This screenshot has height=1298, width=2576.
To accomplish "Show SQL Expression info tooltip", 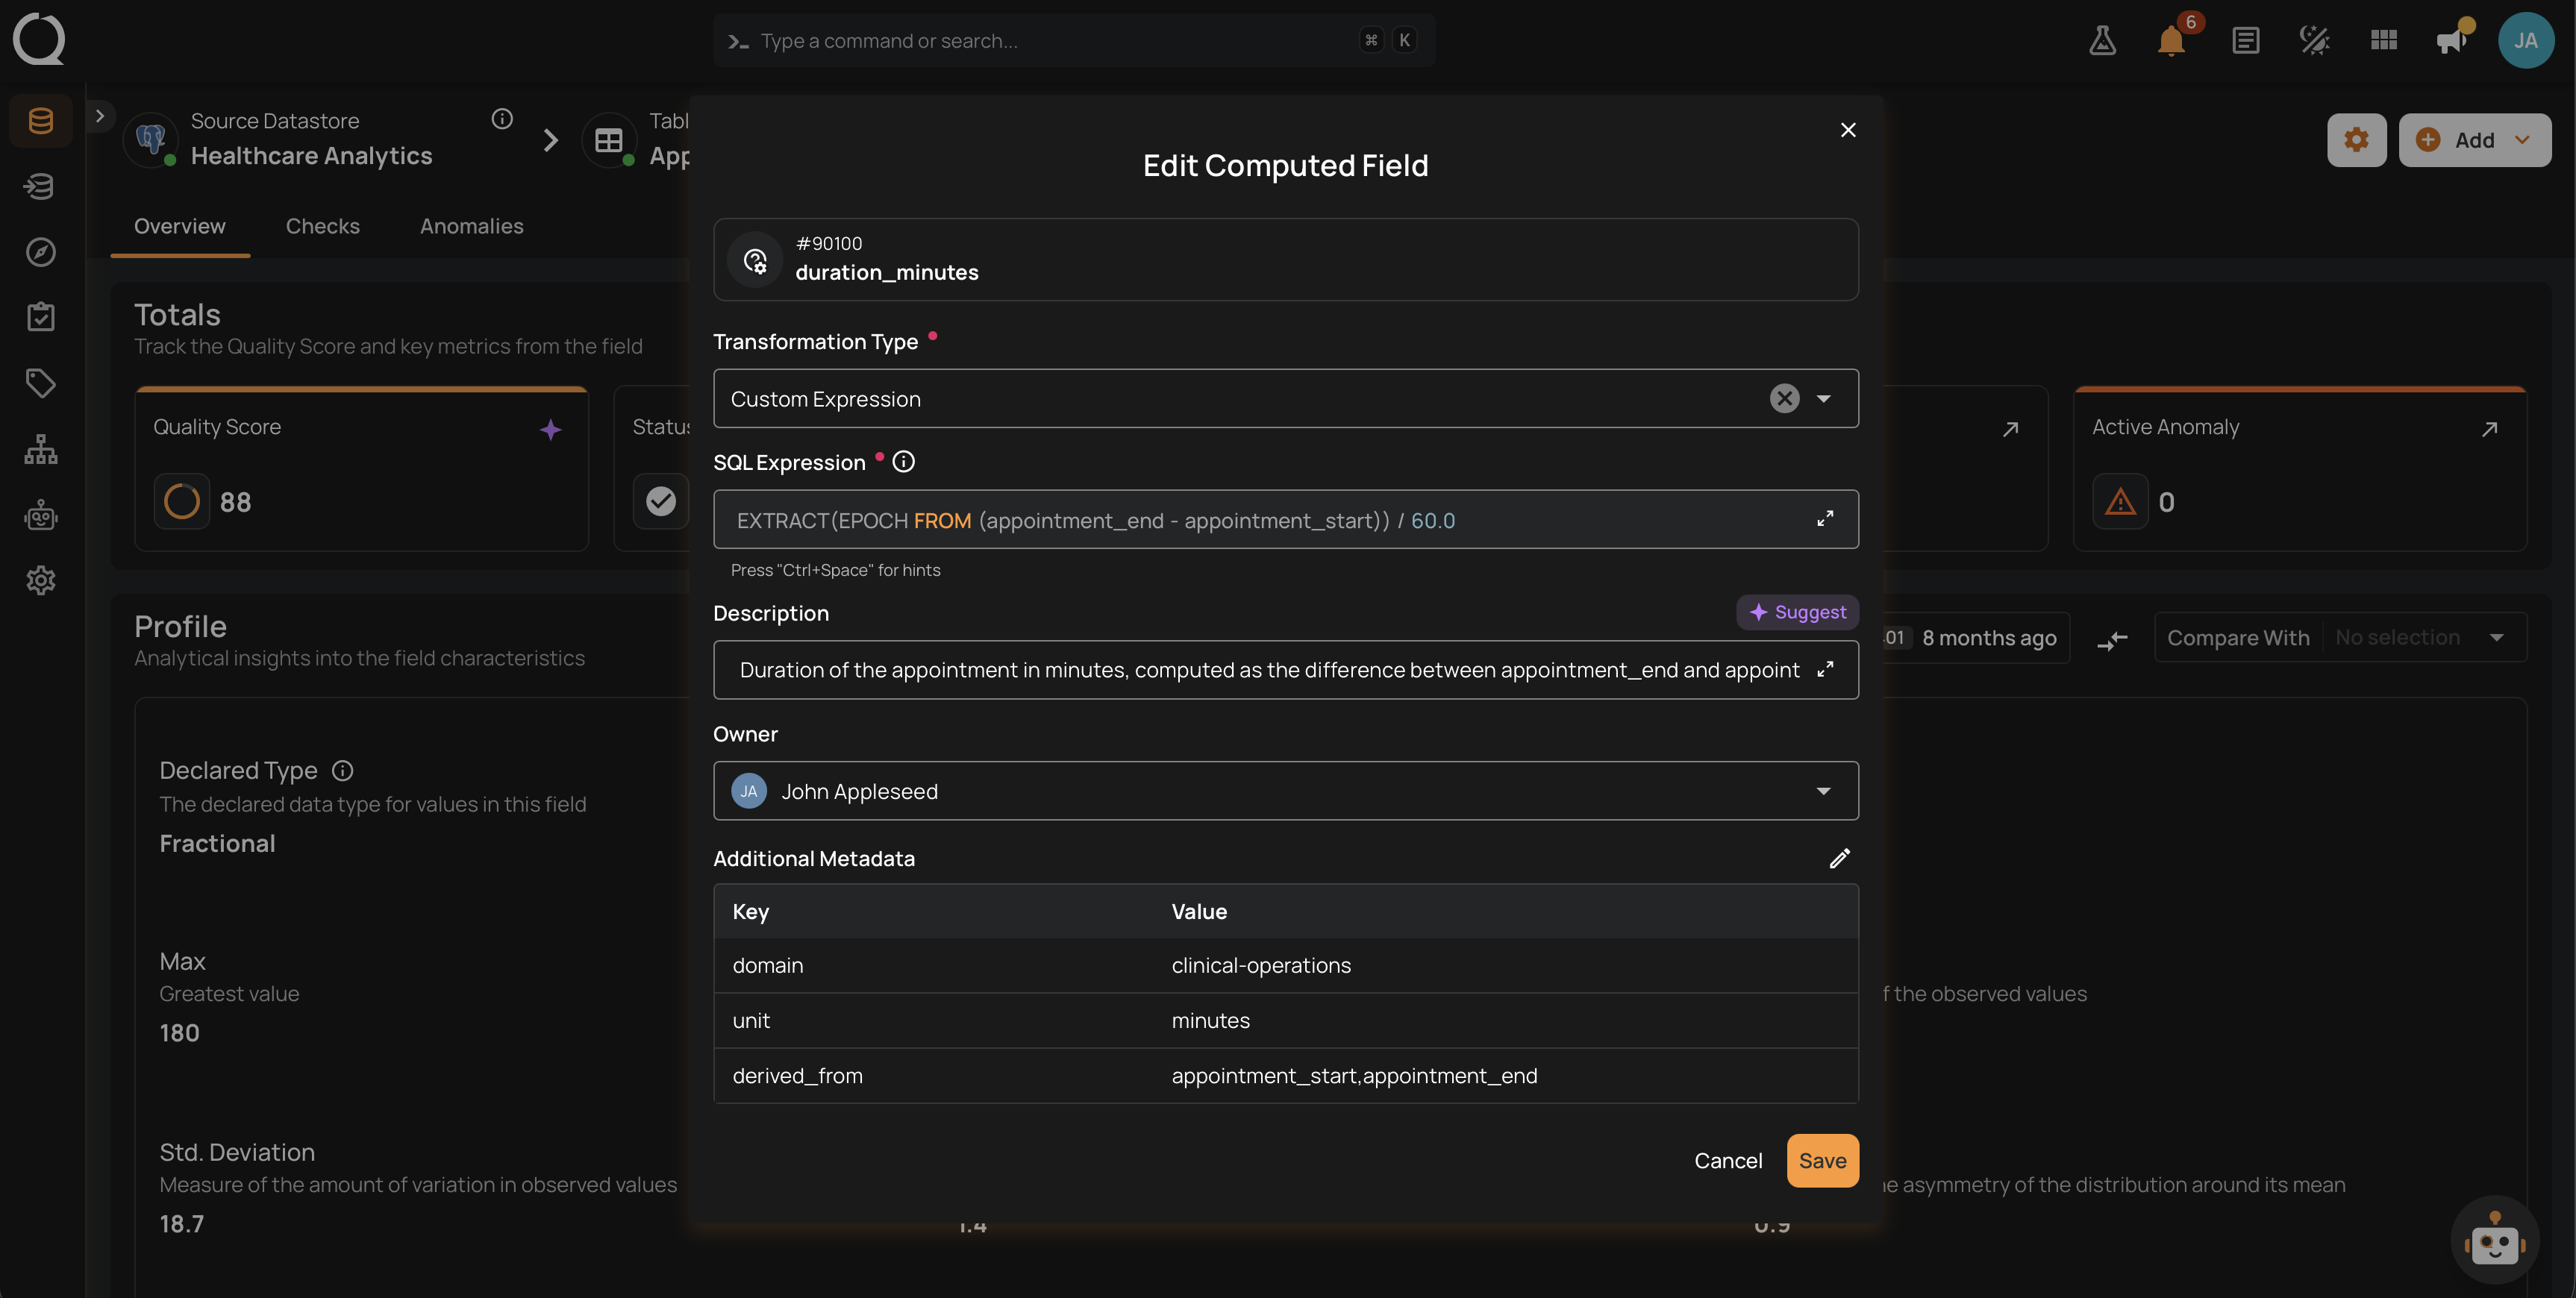I will point(903,462).
